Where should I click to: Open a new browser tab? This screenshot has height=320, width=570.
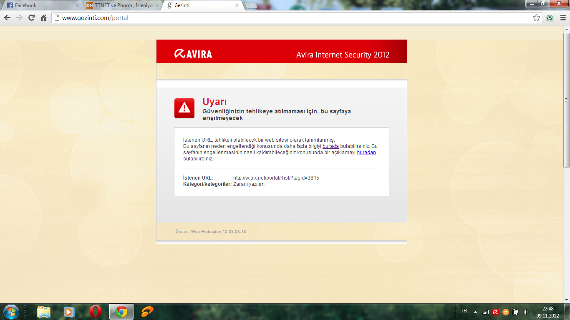point(251,5)
